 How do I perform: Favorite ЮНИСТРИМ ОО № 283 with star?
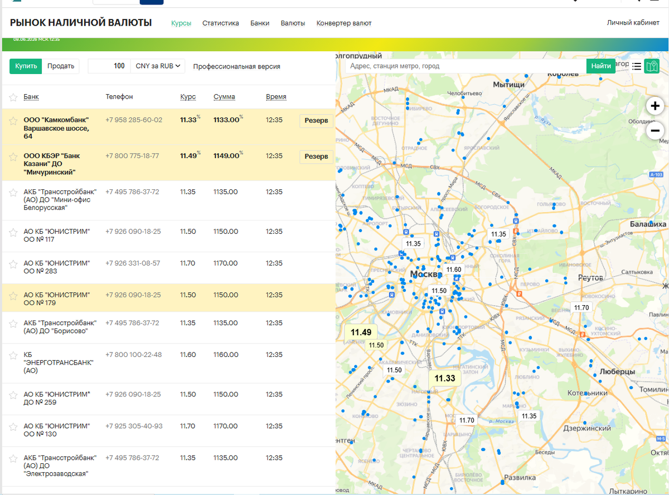click(x=13, y=264)
